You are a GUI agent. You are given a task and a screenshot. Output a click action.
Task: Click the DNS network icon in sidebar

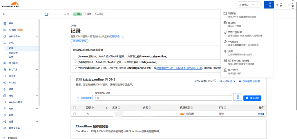coord(5,43)
